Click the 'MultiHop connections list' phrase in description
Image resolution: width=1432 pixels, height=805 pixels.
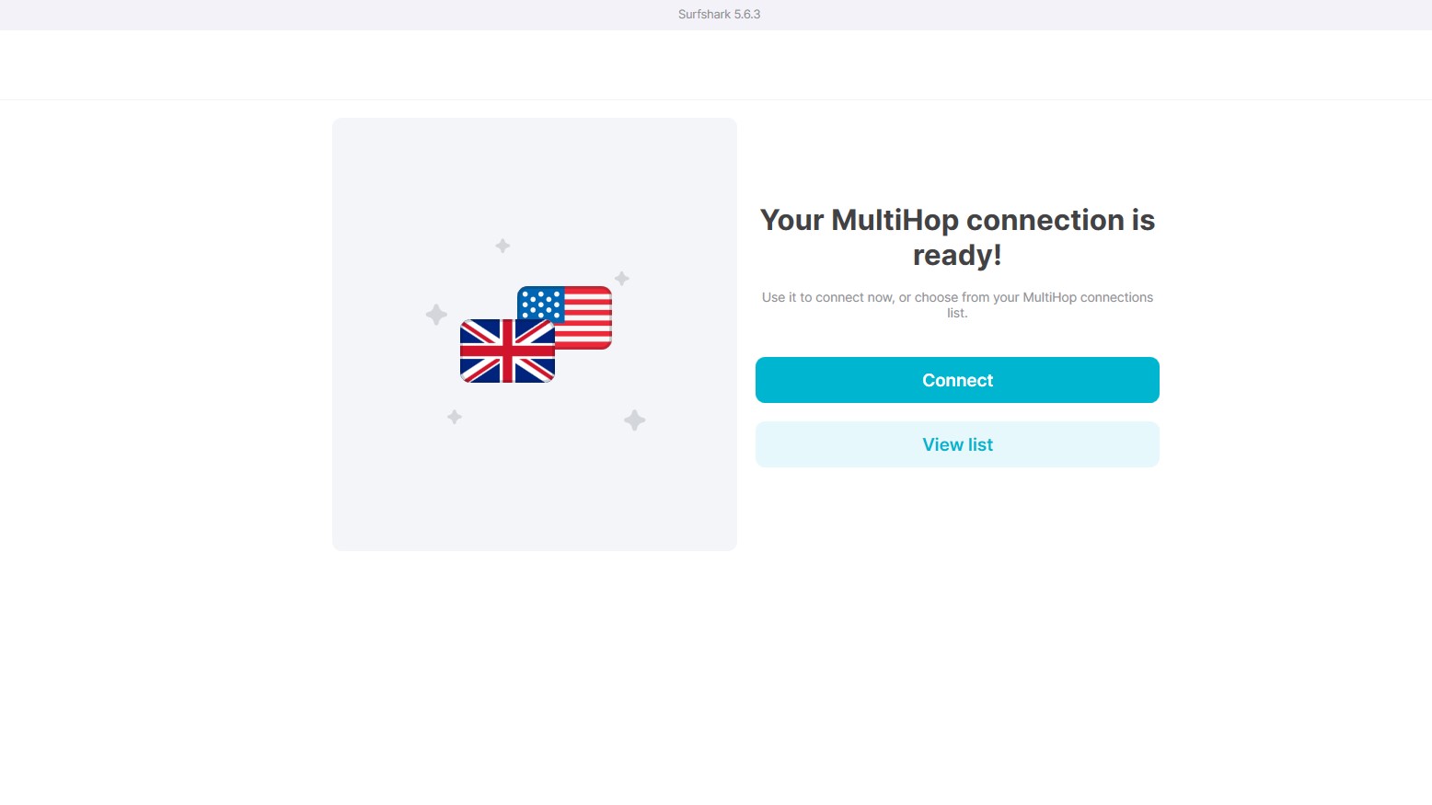(1050, 305)
